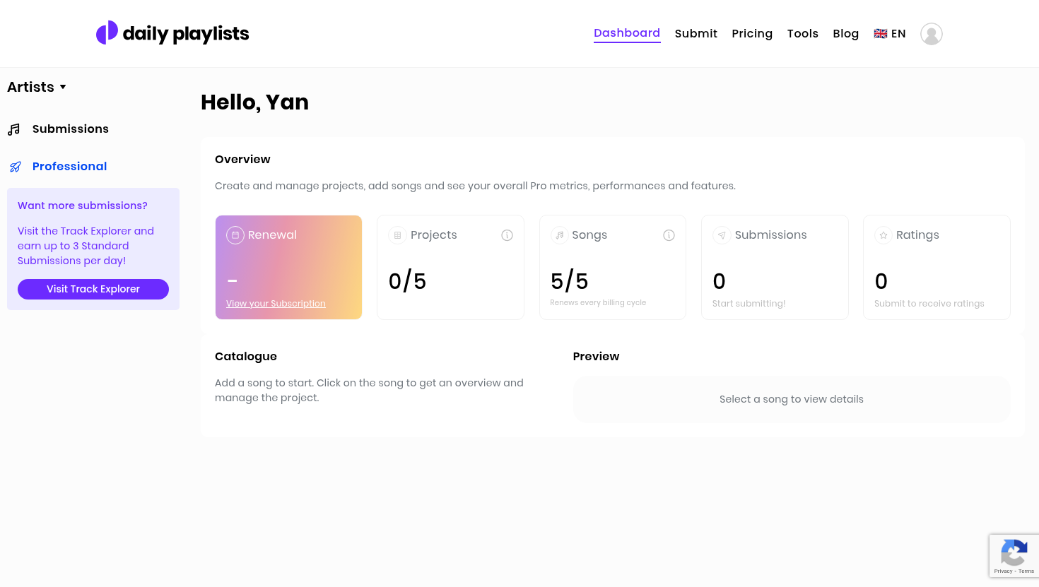Click the Projects info icon
This screenshot has height=587, width=1039.
507,235
